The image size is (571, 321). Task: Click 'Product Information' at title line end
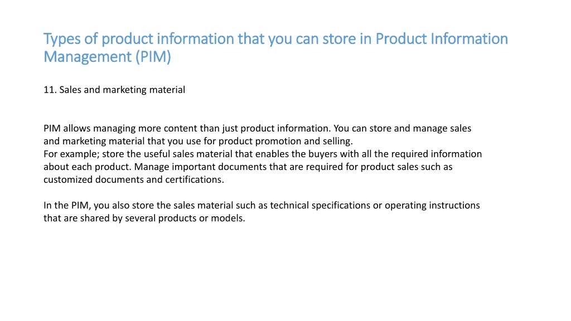click(442, 39)
